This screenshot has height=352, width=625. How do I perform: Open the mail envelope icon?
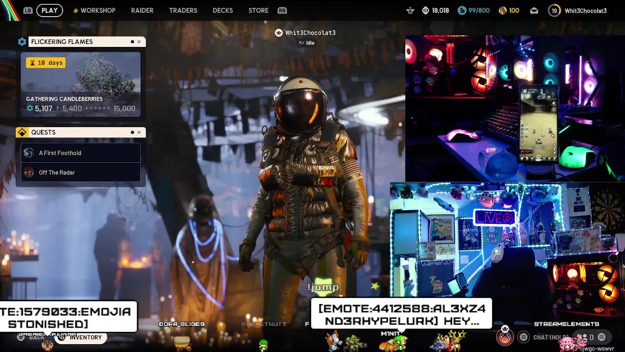click(534, 10)
